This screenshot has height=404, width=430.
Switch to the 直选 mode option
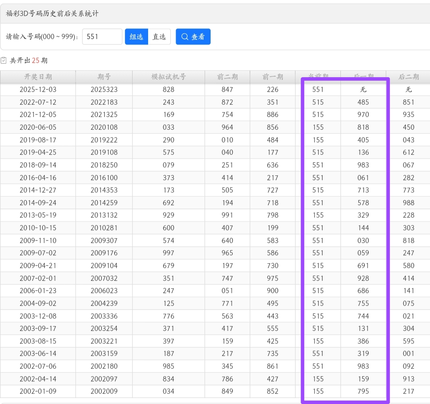[x=159, y=37]
